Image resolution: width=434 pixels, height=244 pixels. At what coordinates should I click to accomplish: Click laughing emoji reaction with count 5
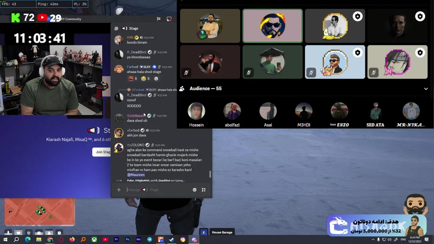[145, 79]
